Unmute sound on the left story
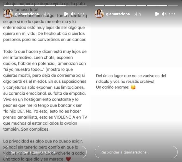Image resolution: width=182 pixels, height=162 pixels. [73, 14]
